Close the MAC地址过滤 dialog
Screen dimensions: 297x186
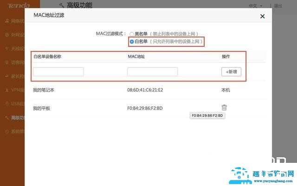[x=262, y=16]
